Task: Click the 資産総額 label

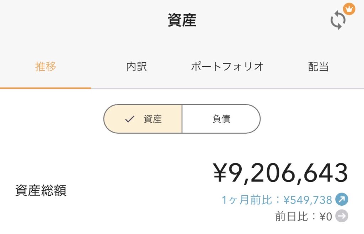Action: coord(41,191)
